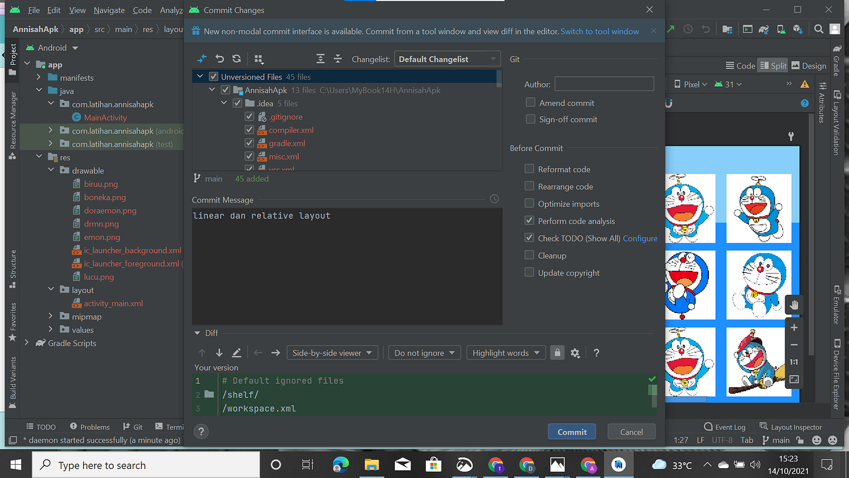Open Diff settings gear icon

click(x=576, y=353)
